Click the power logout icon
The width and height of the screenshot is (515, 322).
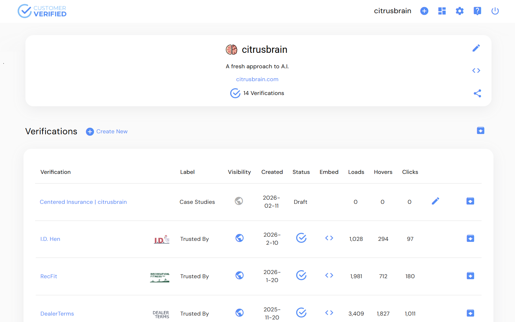pyautogui.click(x=495, y=11)
